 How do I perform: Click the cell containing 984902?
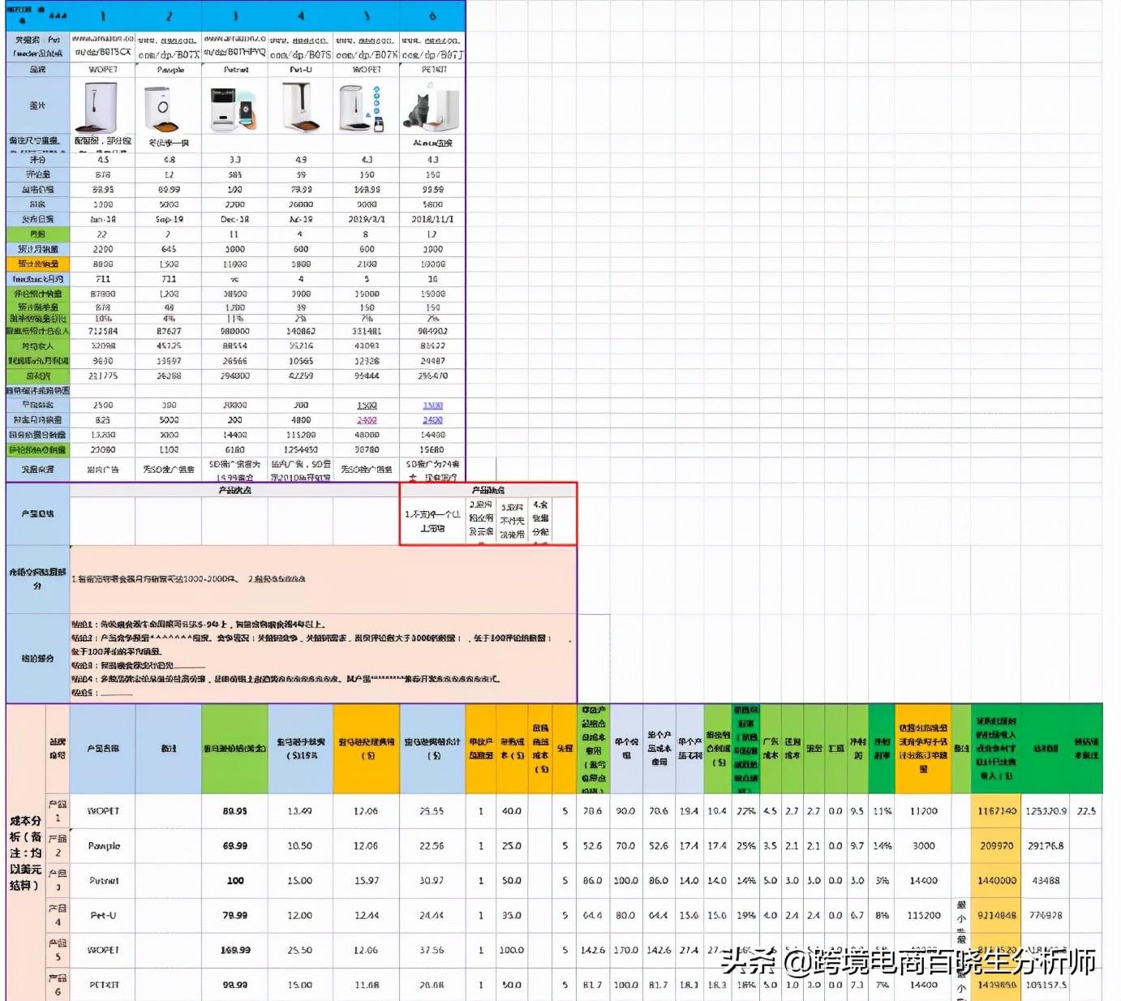coord(433,331)
